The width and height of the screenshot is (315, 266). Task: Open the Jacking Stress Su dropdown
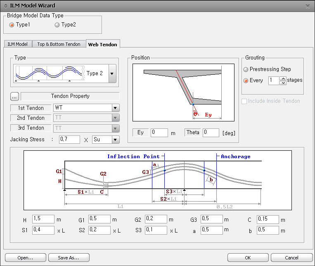tap(115, 140)
